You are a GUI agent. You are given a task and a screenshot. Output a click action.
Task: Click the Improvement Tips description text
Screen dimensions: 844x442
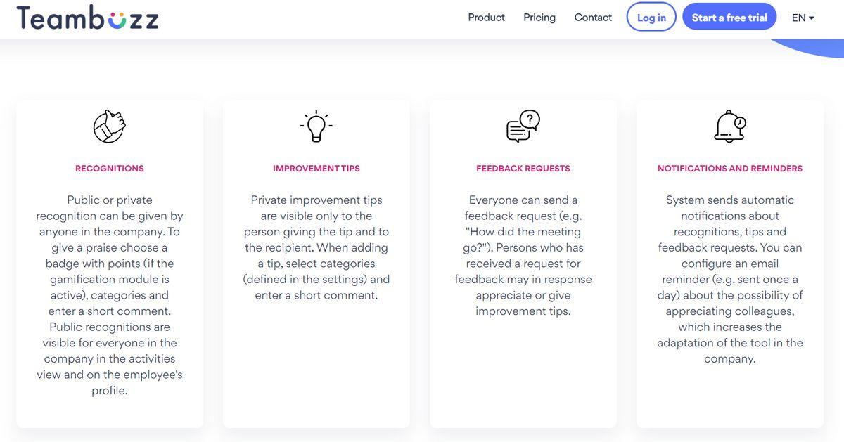click(316, 247)
